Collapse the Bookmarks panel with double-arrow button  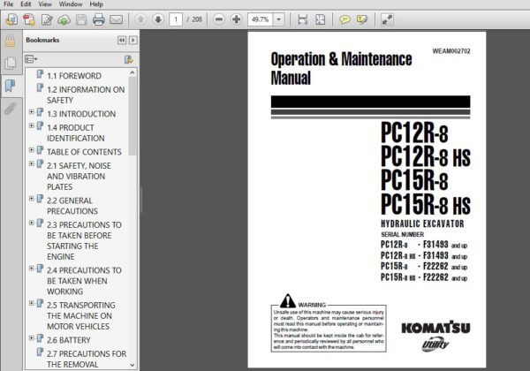coord(122,41)
